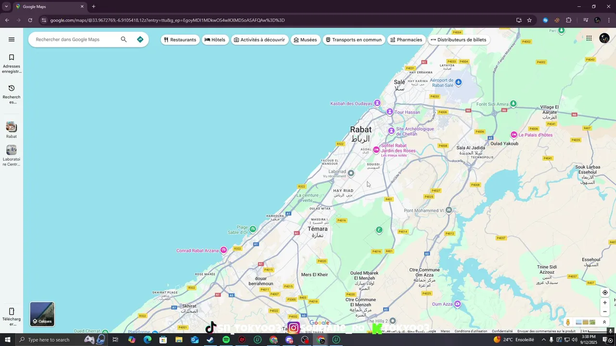Open Spotify from the taskbar
The image size is (616, 346).
coord(226,340)
